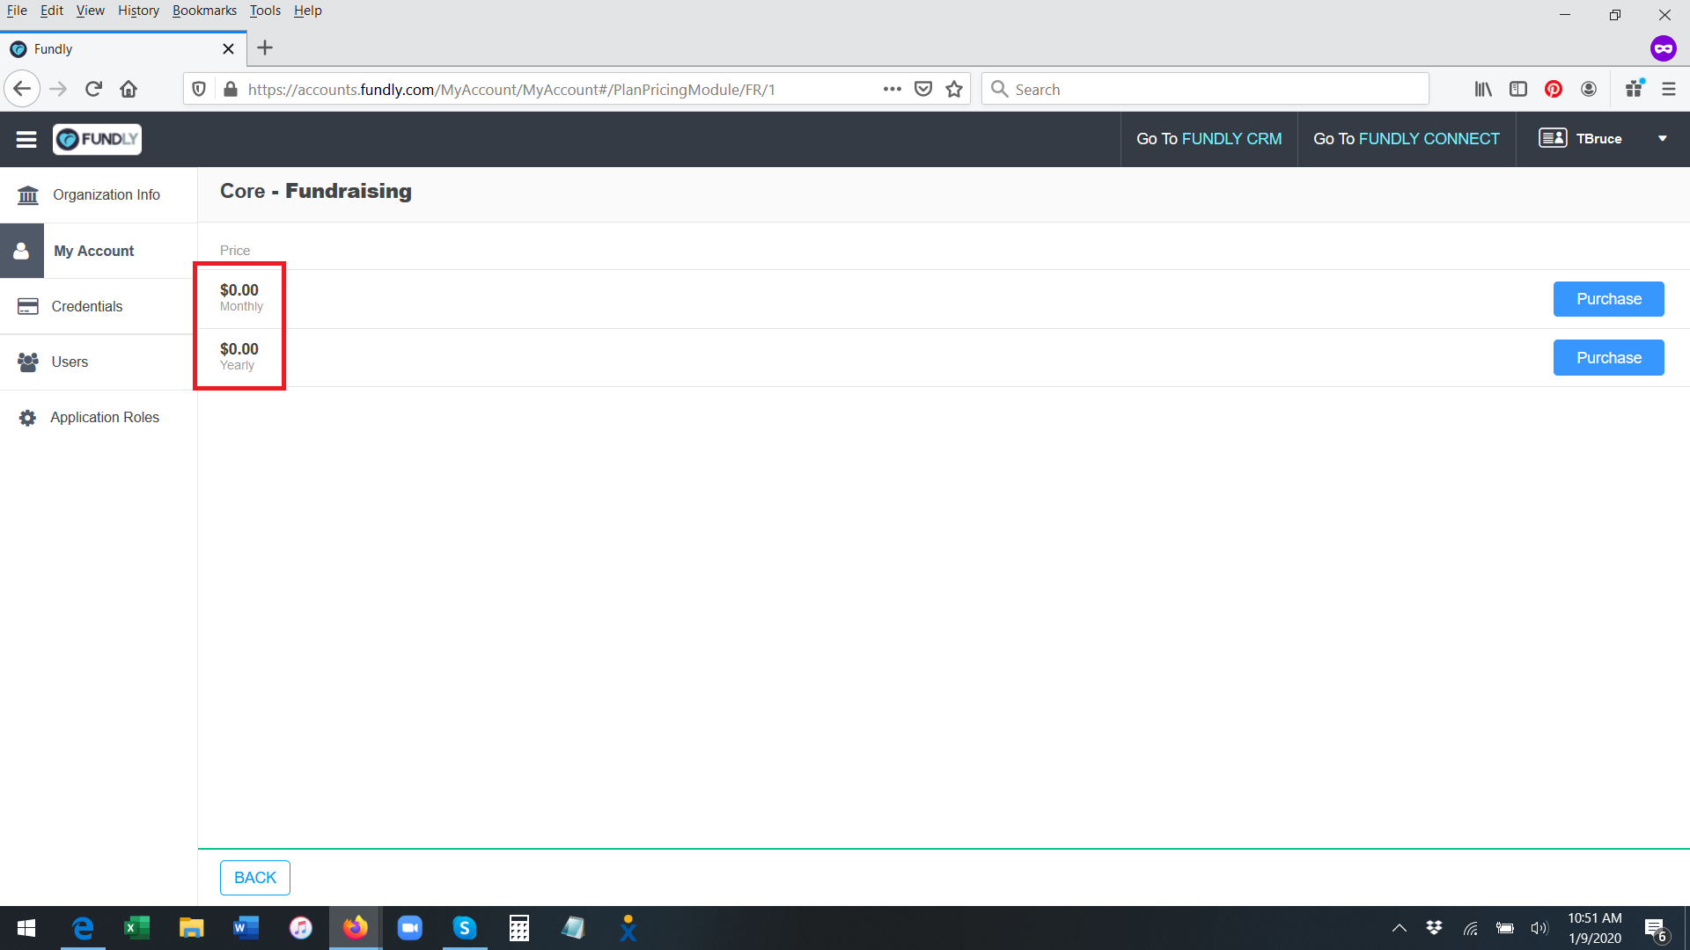1690x950 pixels.
Task: Open Credentials page
Action: (x=99, y=306)
